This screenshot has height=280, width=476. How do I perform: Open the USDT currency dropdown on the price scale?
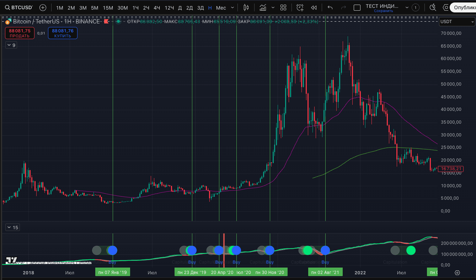point(456,22)
